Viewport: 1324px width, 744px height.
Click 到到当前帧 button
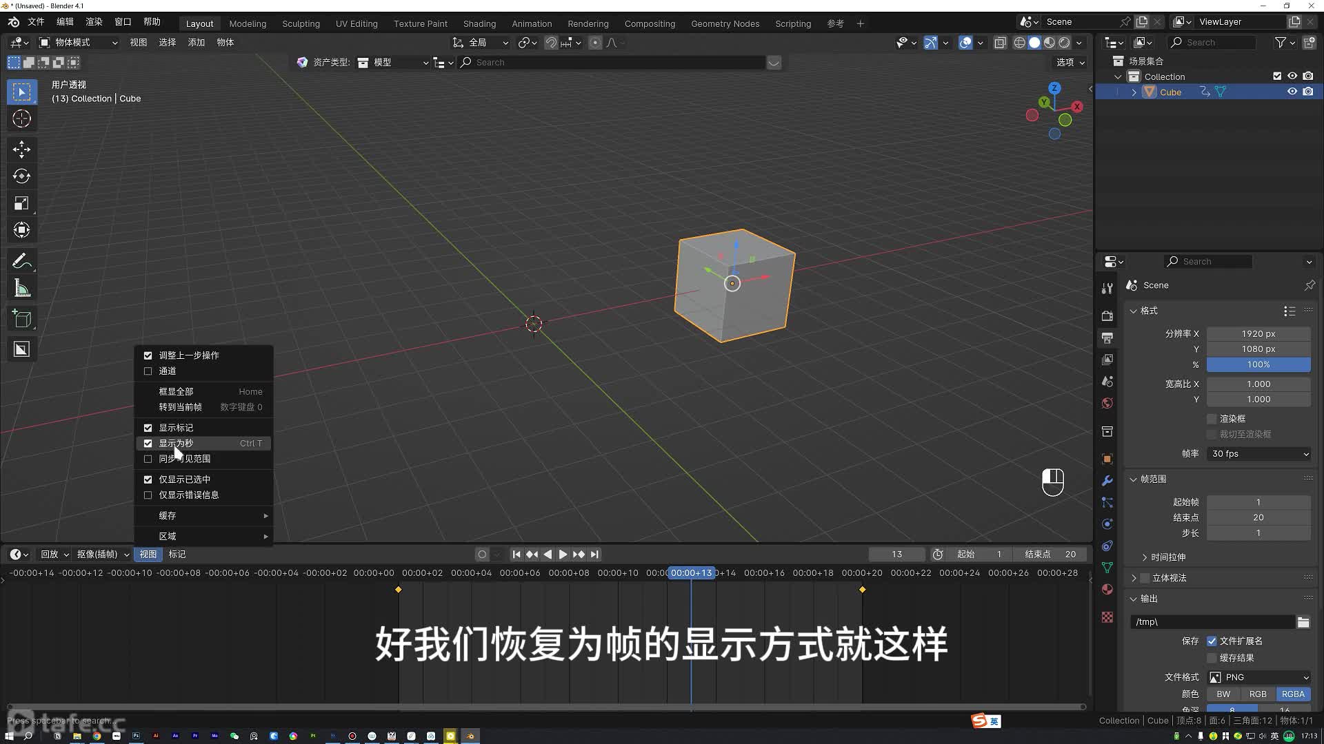179,406
